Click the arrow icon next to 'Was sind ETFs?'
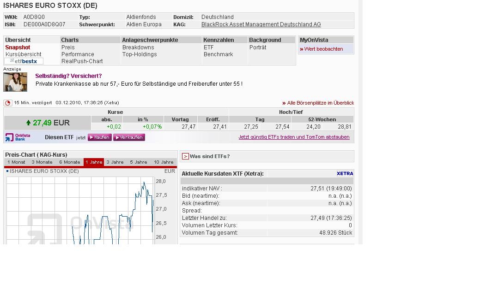This screenshot has width=498, height=301. click(185, 156)
